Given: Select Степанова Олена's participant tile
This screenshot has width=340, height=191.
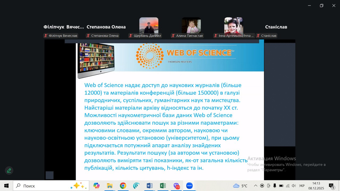Looking at the screenshot, I should 106,27.
